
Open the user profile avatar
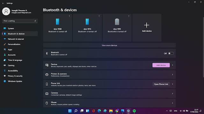point(6,11)
